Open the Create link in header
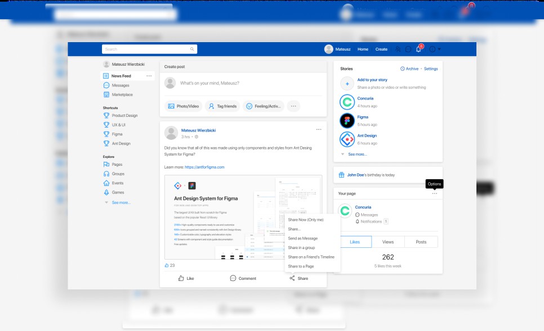Image resolution: width=544 pixels, height=331 pixels. click(381, 49)
